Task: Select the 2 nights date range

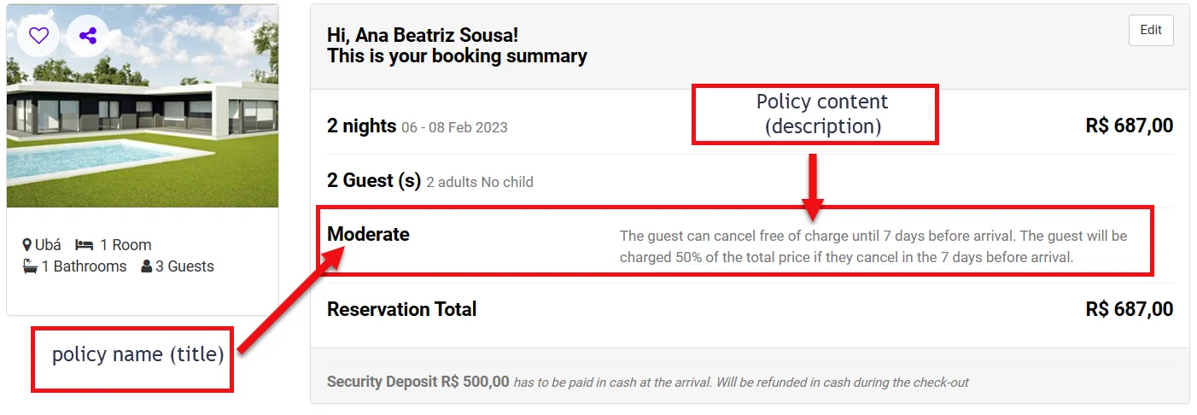Action: 454,128
